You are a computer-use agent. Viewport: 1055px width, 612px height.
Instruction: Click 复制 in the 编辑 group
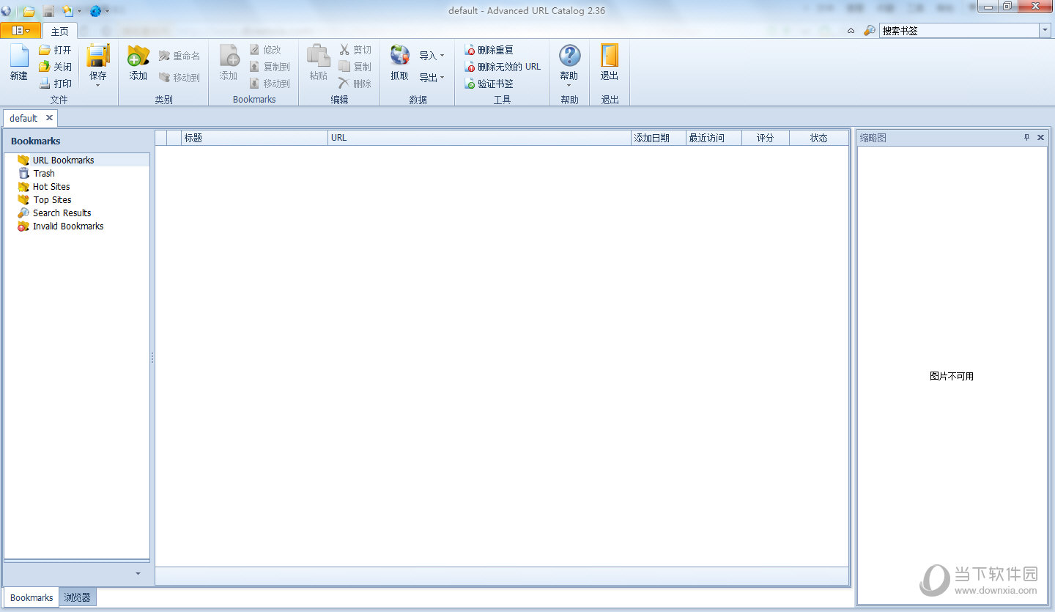coord(355,67)
